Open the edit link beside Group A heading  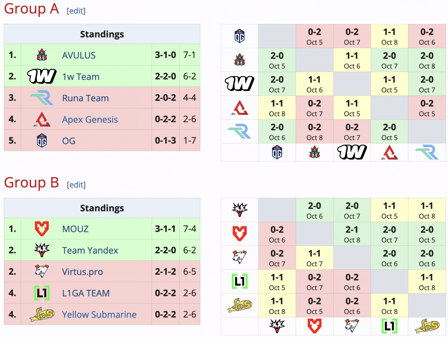pyautogui.click(x=76, y=11)
